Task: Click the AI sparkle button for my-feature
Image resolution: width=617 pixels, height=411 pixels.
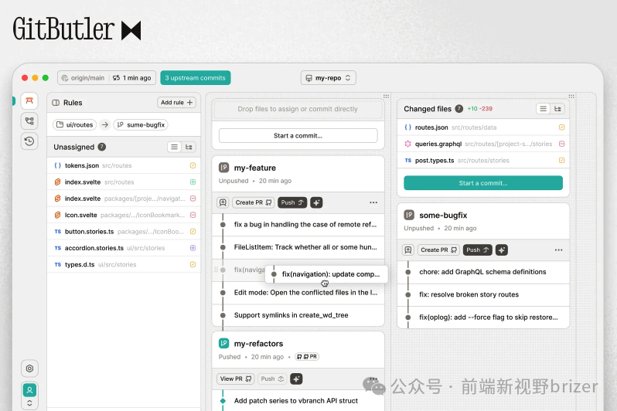Action: [316, 202]
